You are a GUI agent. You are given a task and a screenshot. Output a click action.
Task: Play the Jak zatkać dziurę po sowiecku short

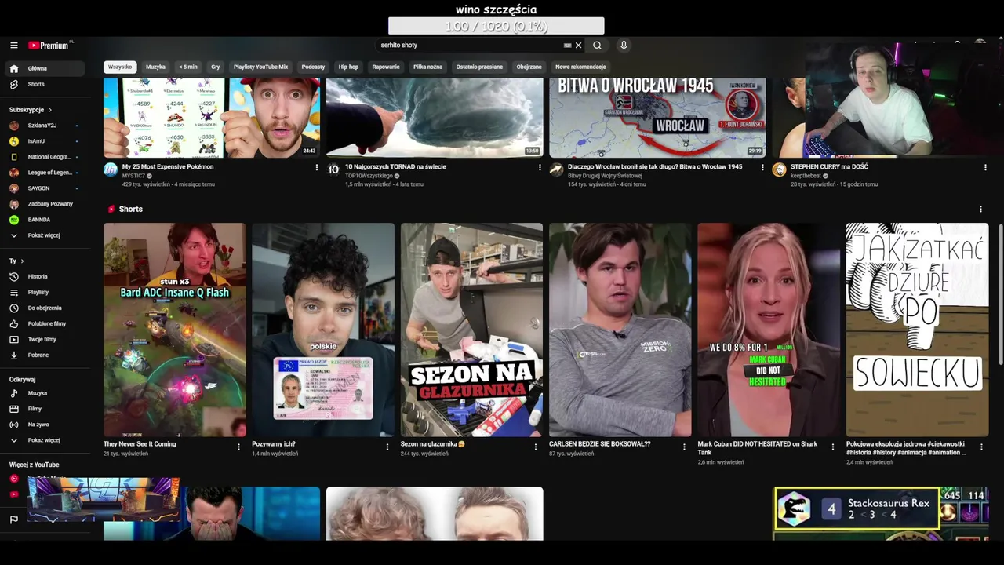[917, 330]
